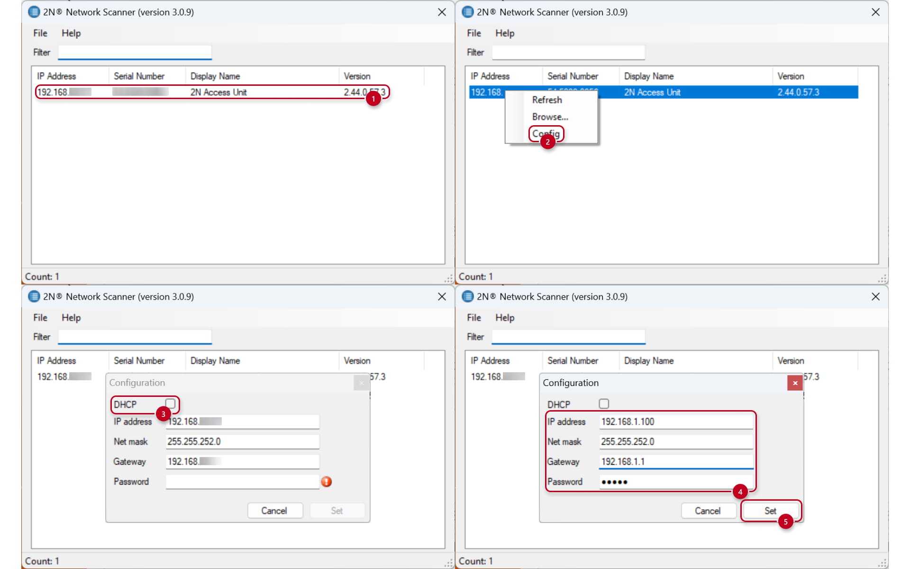Open the File menu in the bottom-right window
Viewport: 910px width, 569px height.
tap(474, 318)
